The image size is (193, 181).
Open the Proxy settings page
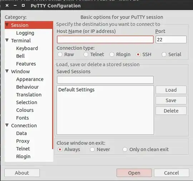pos(23,141)
